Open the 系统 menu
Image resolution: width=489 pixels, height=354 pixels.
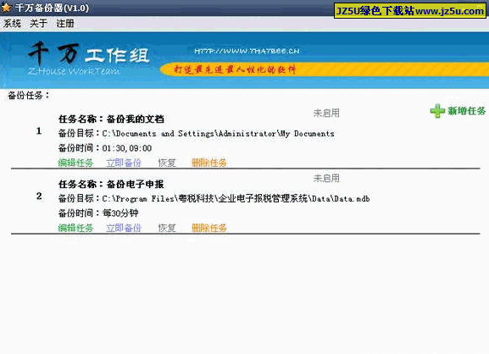click(12, 24)
